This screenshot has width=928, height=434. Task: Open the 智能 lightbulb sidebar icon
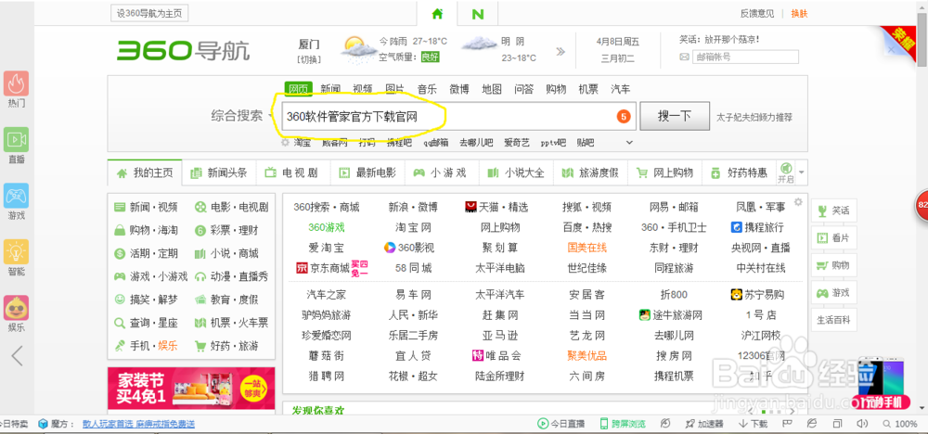click(x=17, y=252)
